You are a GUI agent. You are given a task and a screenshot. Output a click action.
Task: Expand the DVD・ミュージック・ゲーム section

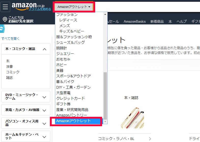45,97
